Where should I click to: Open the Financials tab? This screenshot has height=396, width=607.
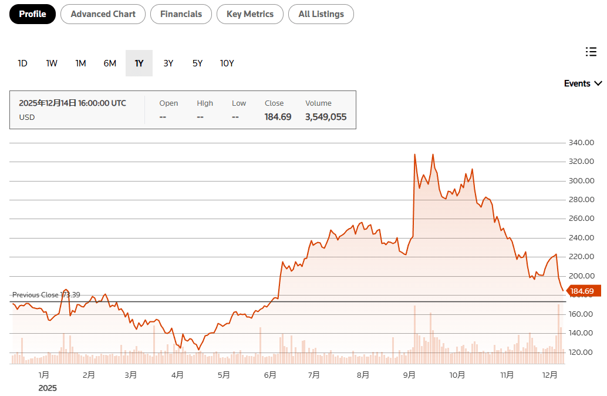tap(181, 14)
